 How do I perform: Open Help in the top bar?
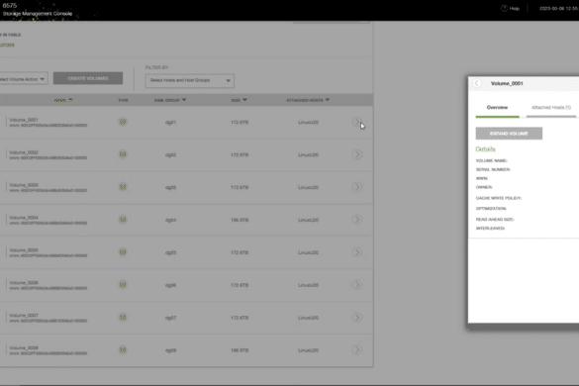[511, 8]
